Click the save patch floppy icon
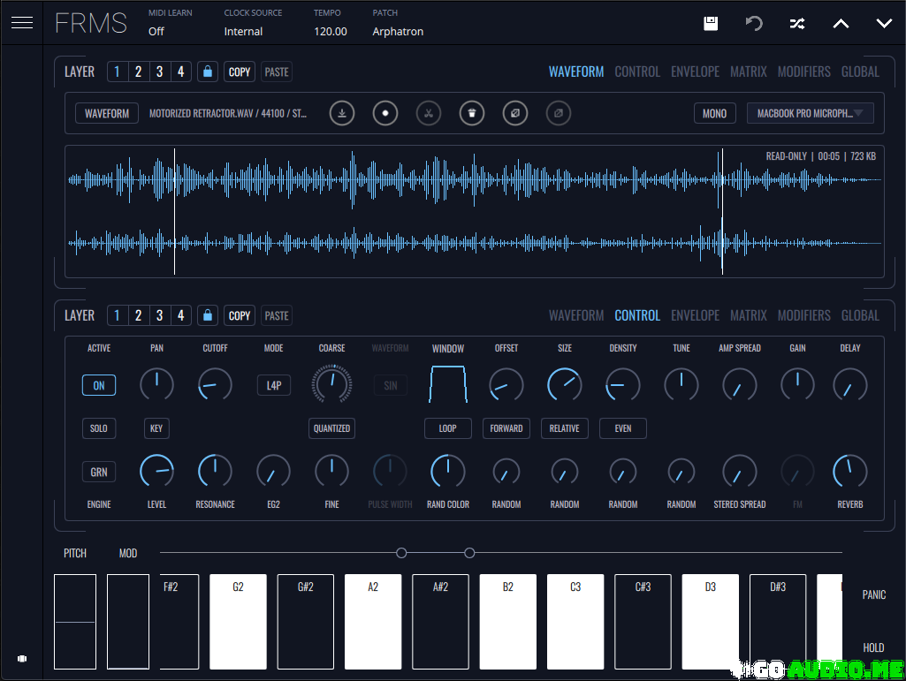The height and width of the screenshot is (681, 906). click(711, 24)
